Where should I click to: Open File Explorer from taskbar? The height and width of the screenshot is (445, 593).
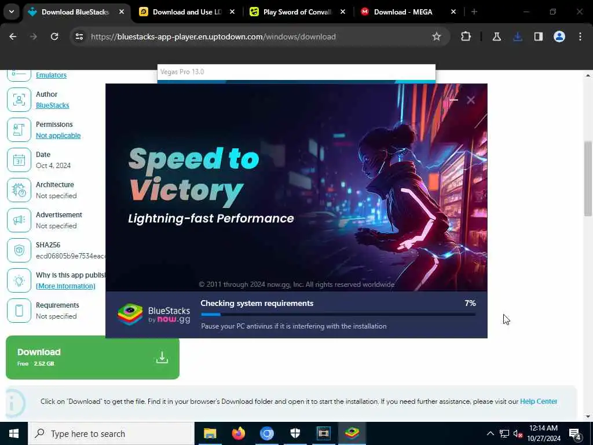click(x=210, y=433)
